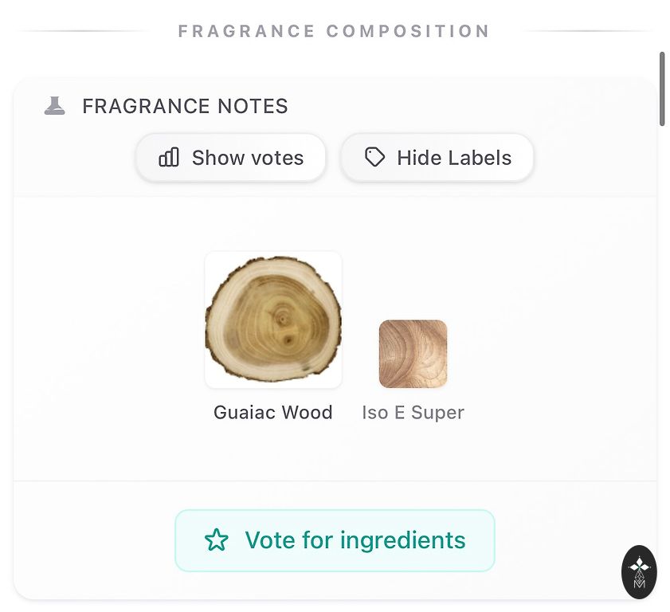Toggle the Show votes button
This screenshot has height=612, width=670.
230,158
